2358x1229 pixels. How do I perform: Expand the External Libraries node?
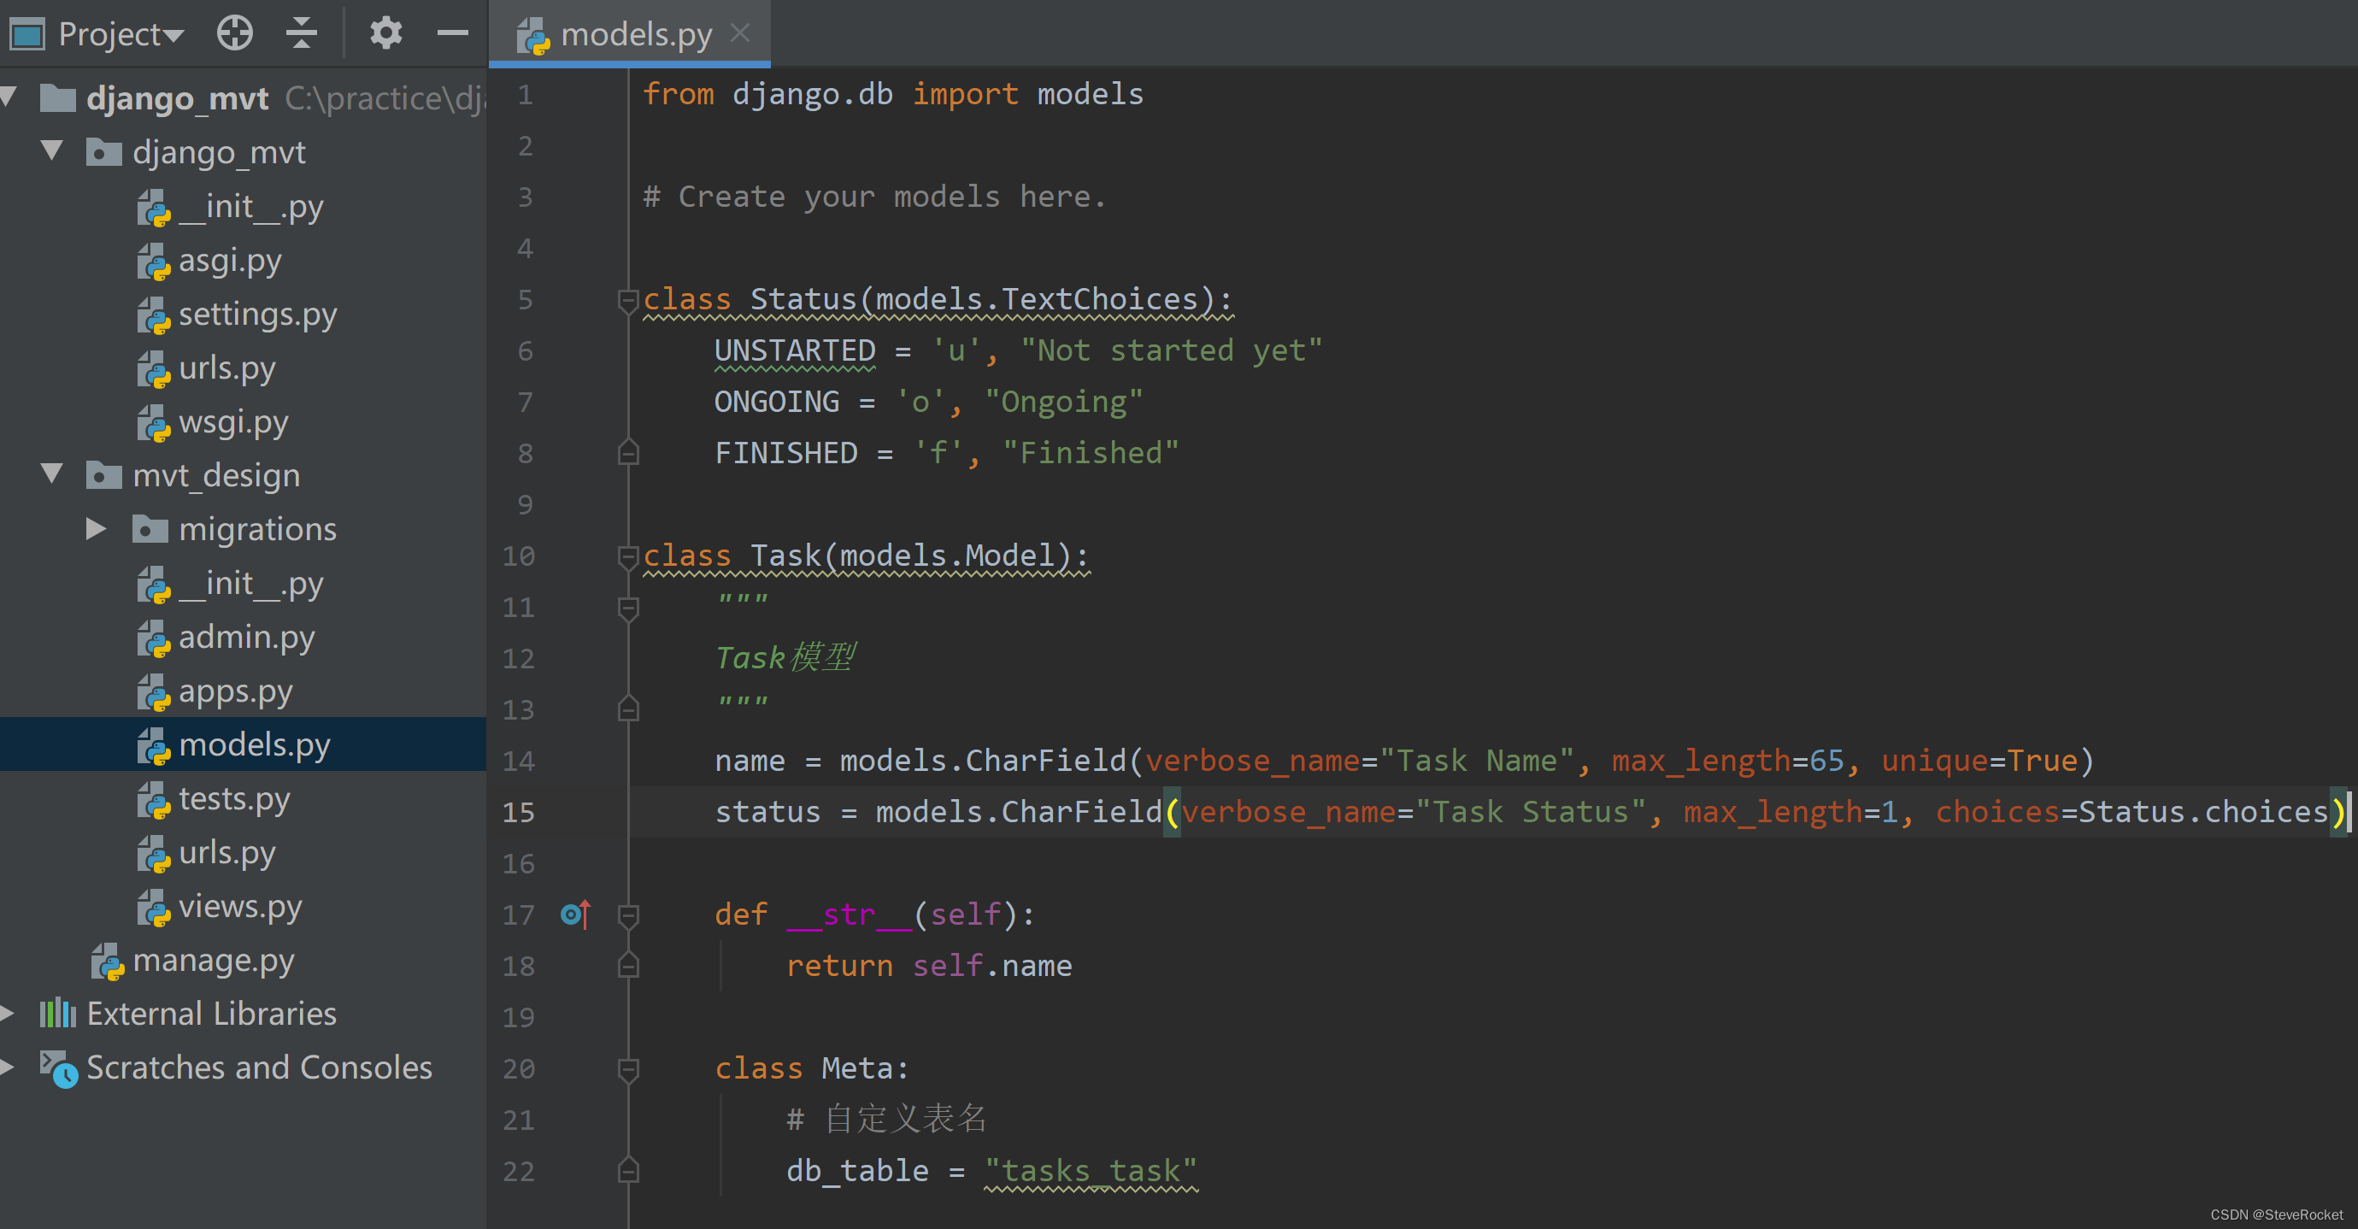pyautogui.click(x=9, y=1013)
